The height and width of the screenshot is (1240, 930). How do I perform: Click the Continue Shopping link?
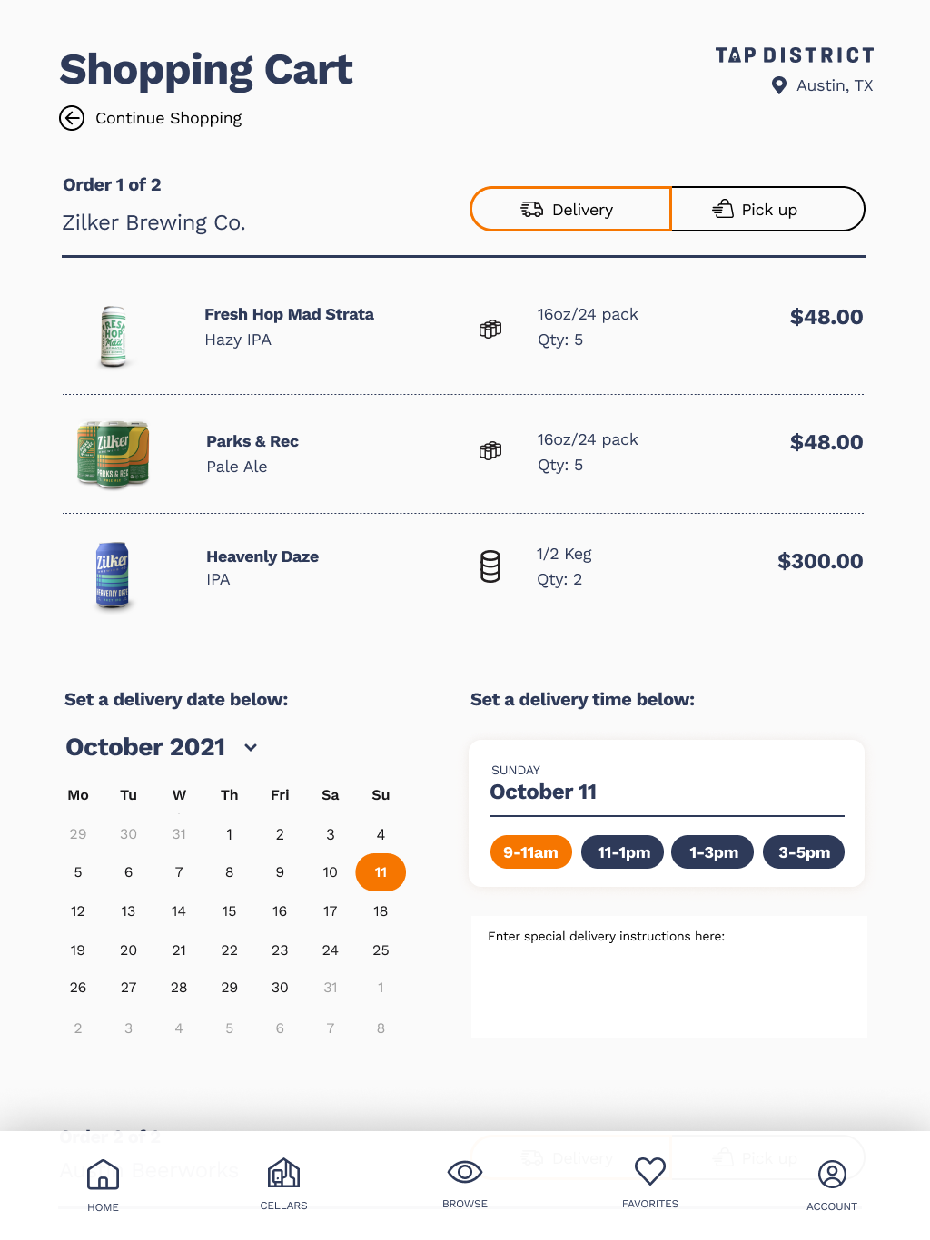pyautogui.click(x=168, y=118)
